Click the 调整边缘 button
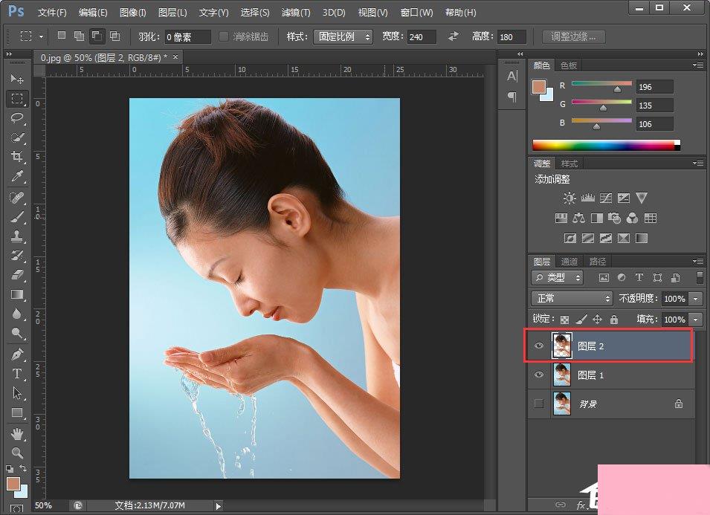This screenshot has height=515, width=710. [573, 36]
